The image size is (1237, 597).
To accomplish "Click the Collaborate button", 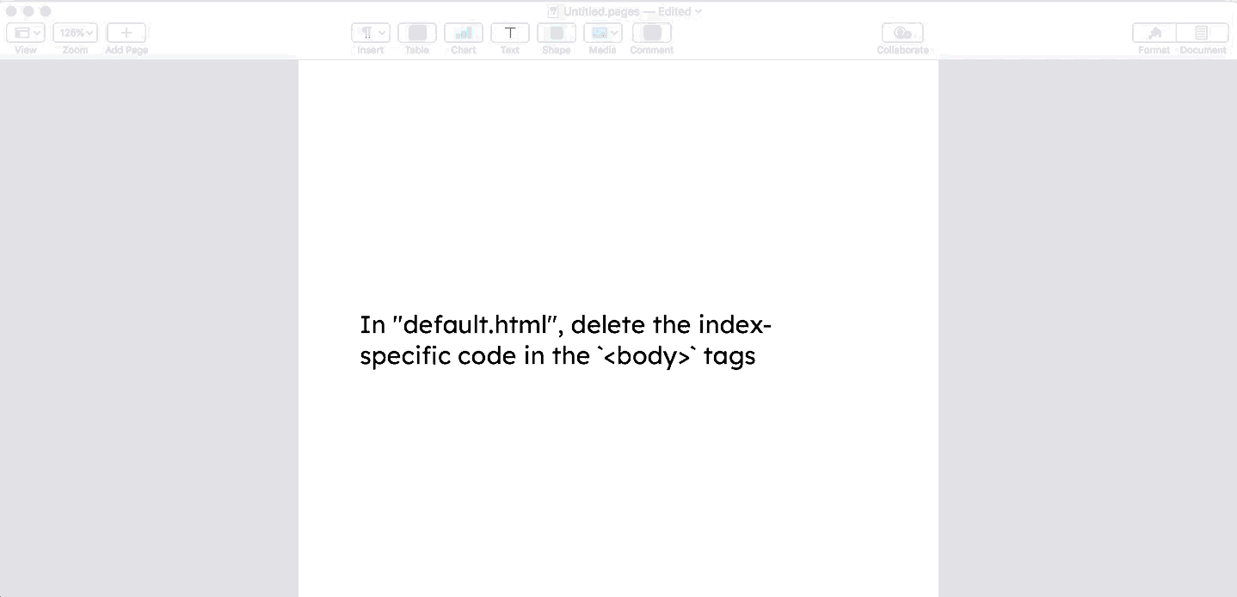I will click(x=902, y=33).
